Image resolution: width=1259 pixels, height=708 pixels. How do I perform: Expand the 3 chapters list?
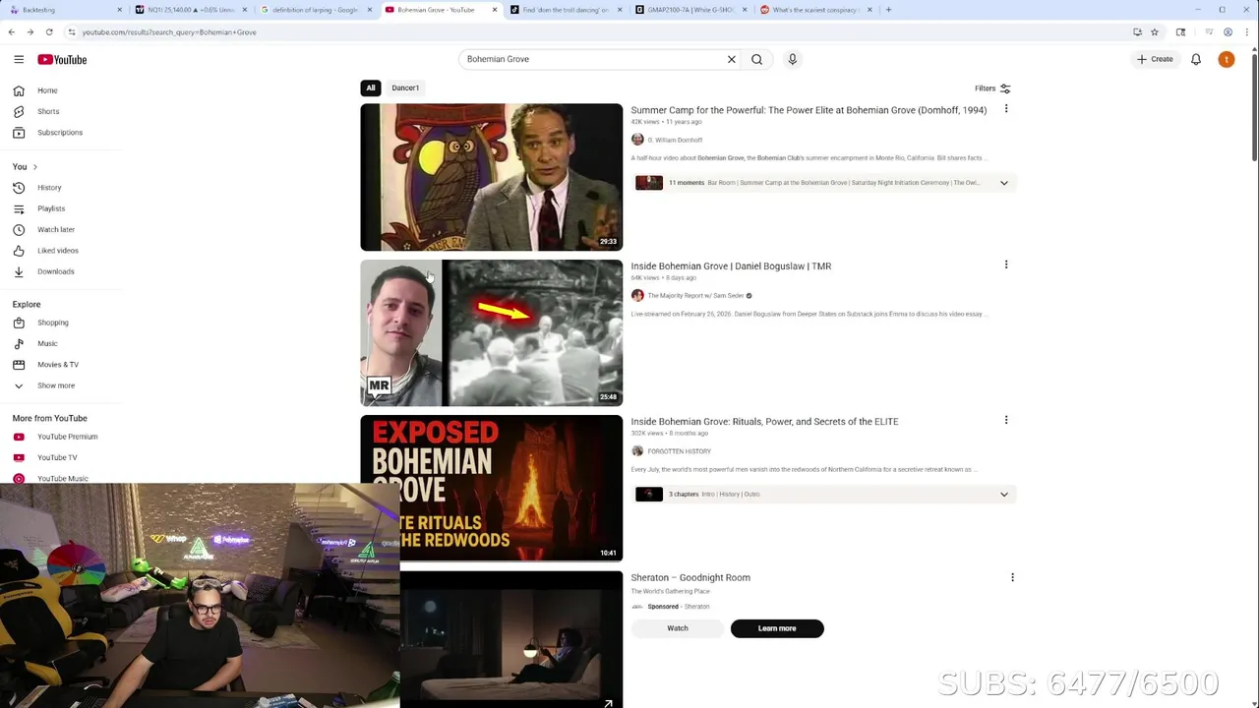coord(1004,494)
